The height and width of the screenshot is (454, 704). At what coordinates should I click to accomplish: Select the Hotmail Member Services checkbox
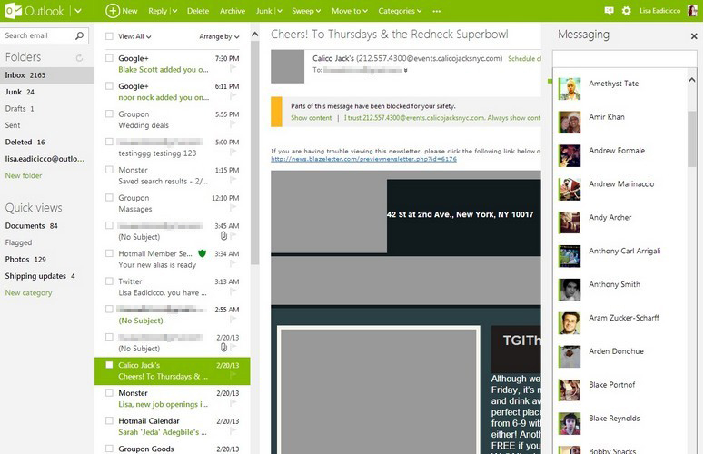[x=109, y=253]
